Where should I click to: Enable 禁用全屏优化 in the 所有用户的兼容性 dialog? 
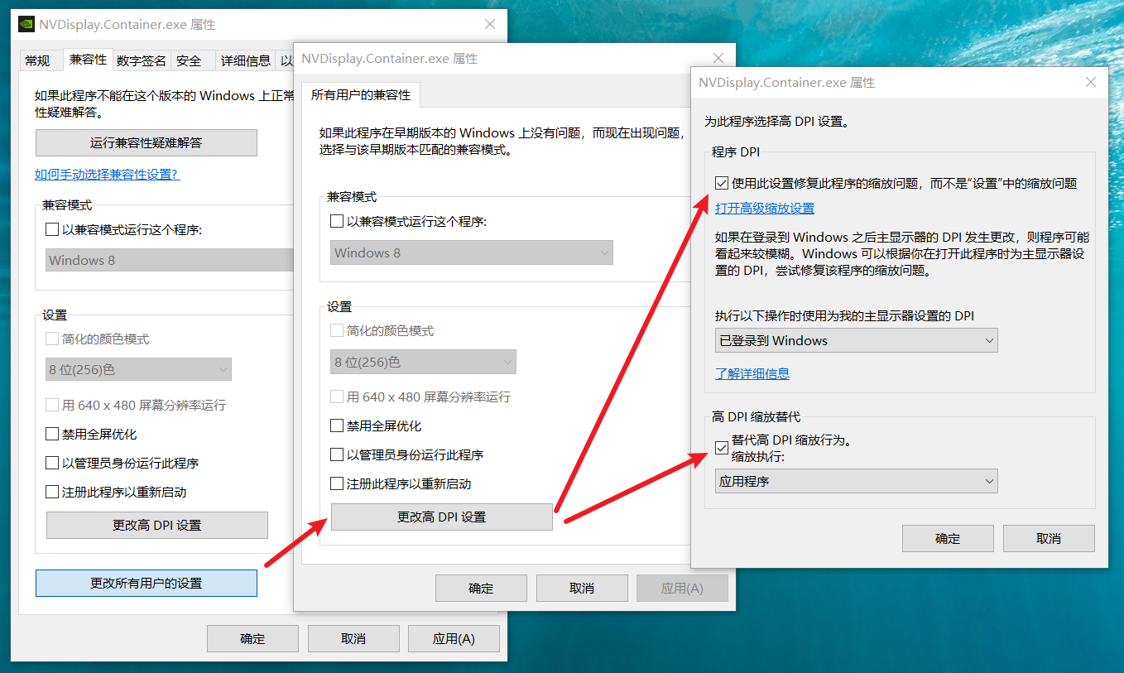pos(337,426)
